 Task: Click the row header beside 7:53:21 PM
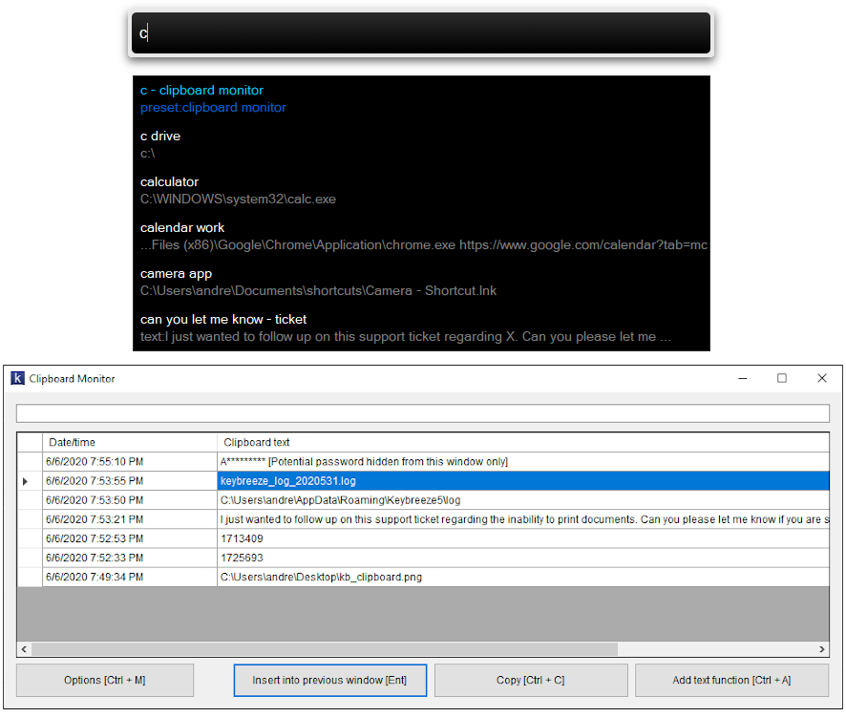(30, 519)
